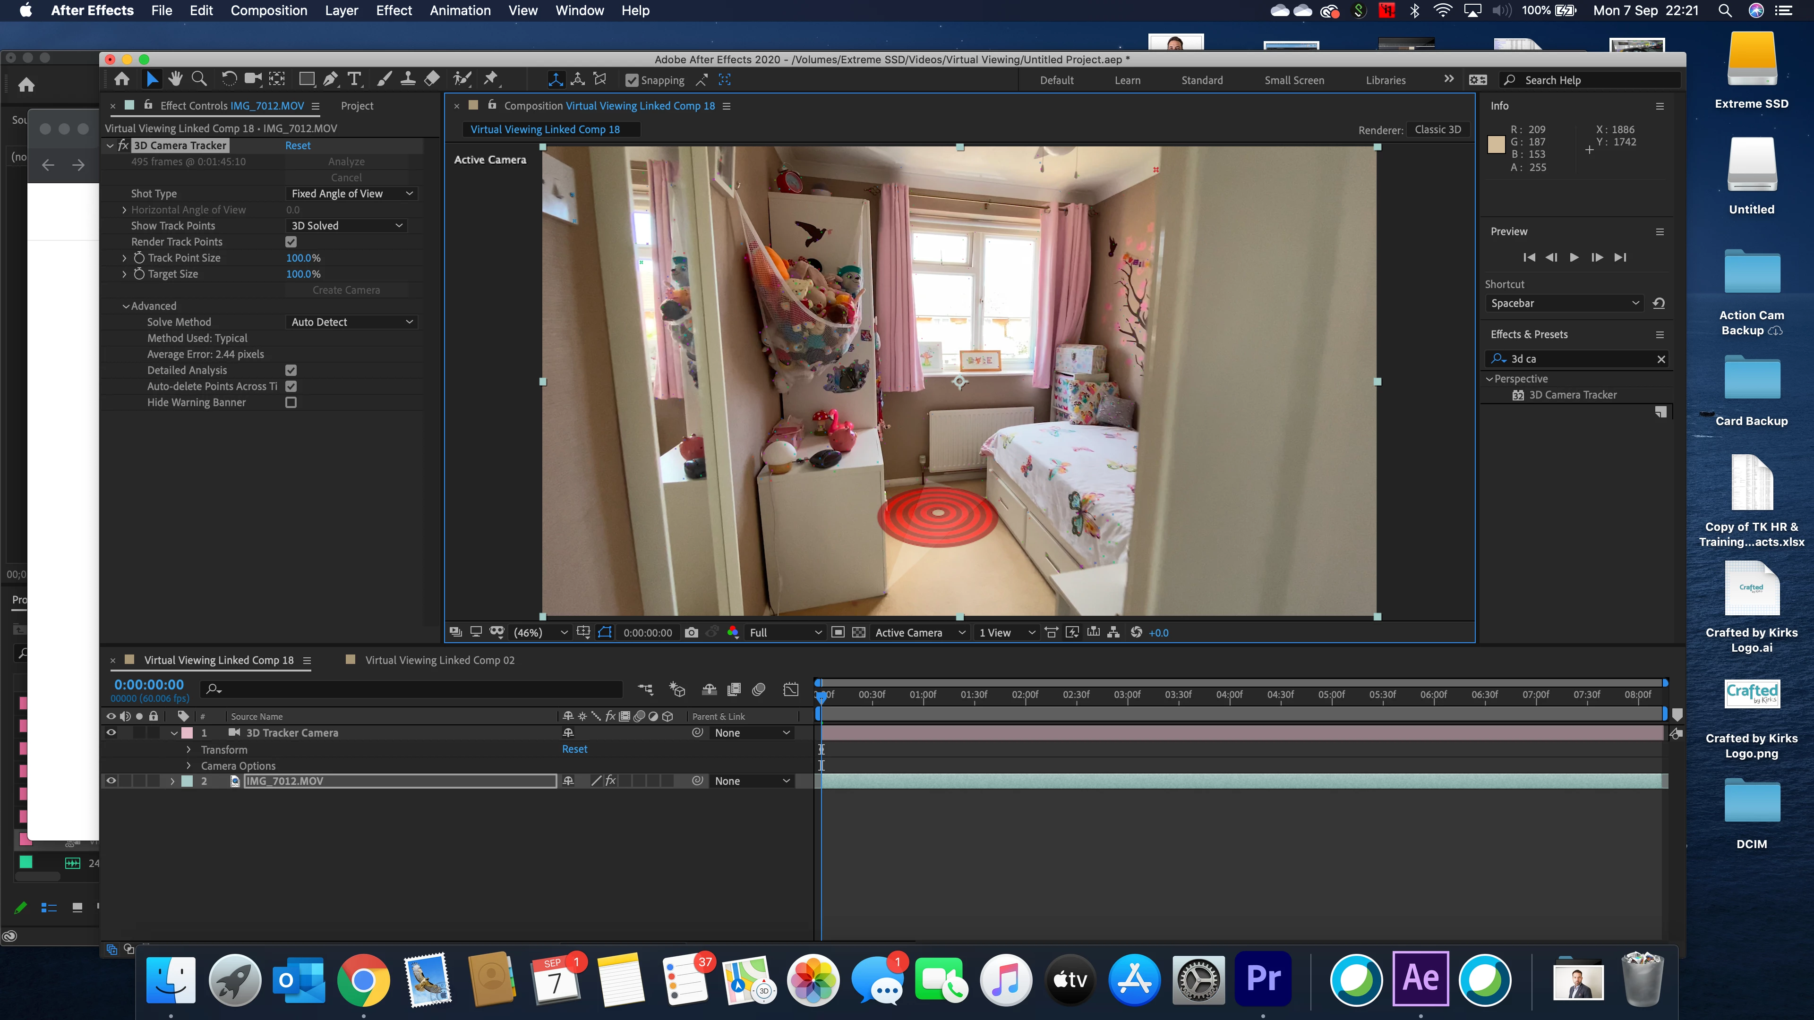Toggle the Snapping checkbox
The width and height of the screenshot is (1814, 1020).
[632, 80]
